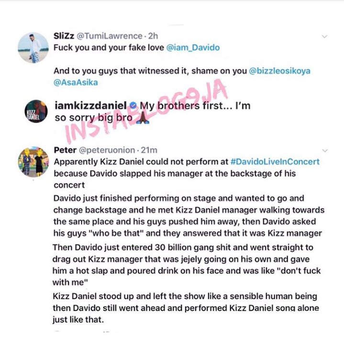Open iamkizzdaniel profile avatar
Image resolution: width=344 pixels, height=339 pixels.
point(36,111)
